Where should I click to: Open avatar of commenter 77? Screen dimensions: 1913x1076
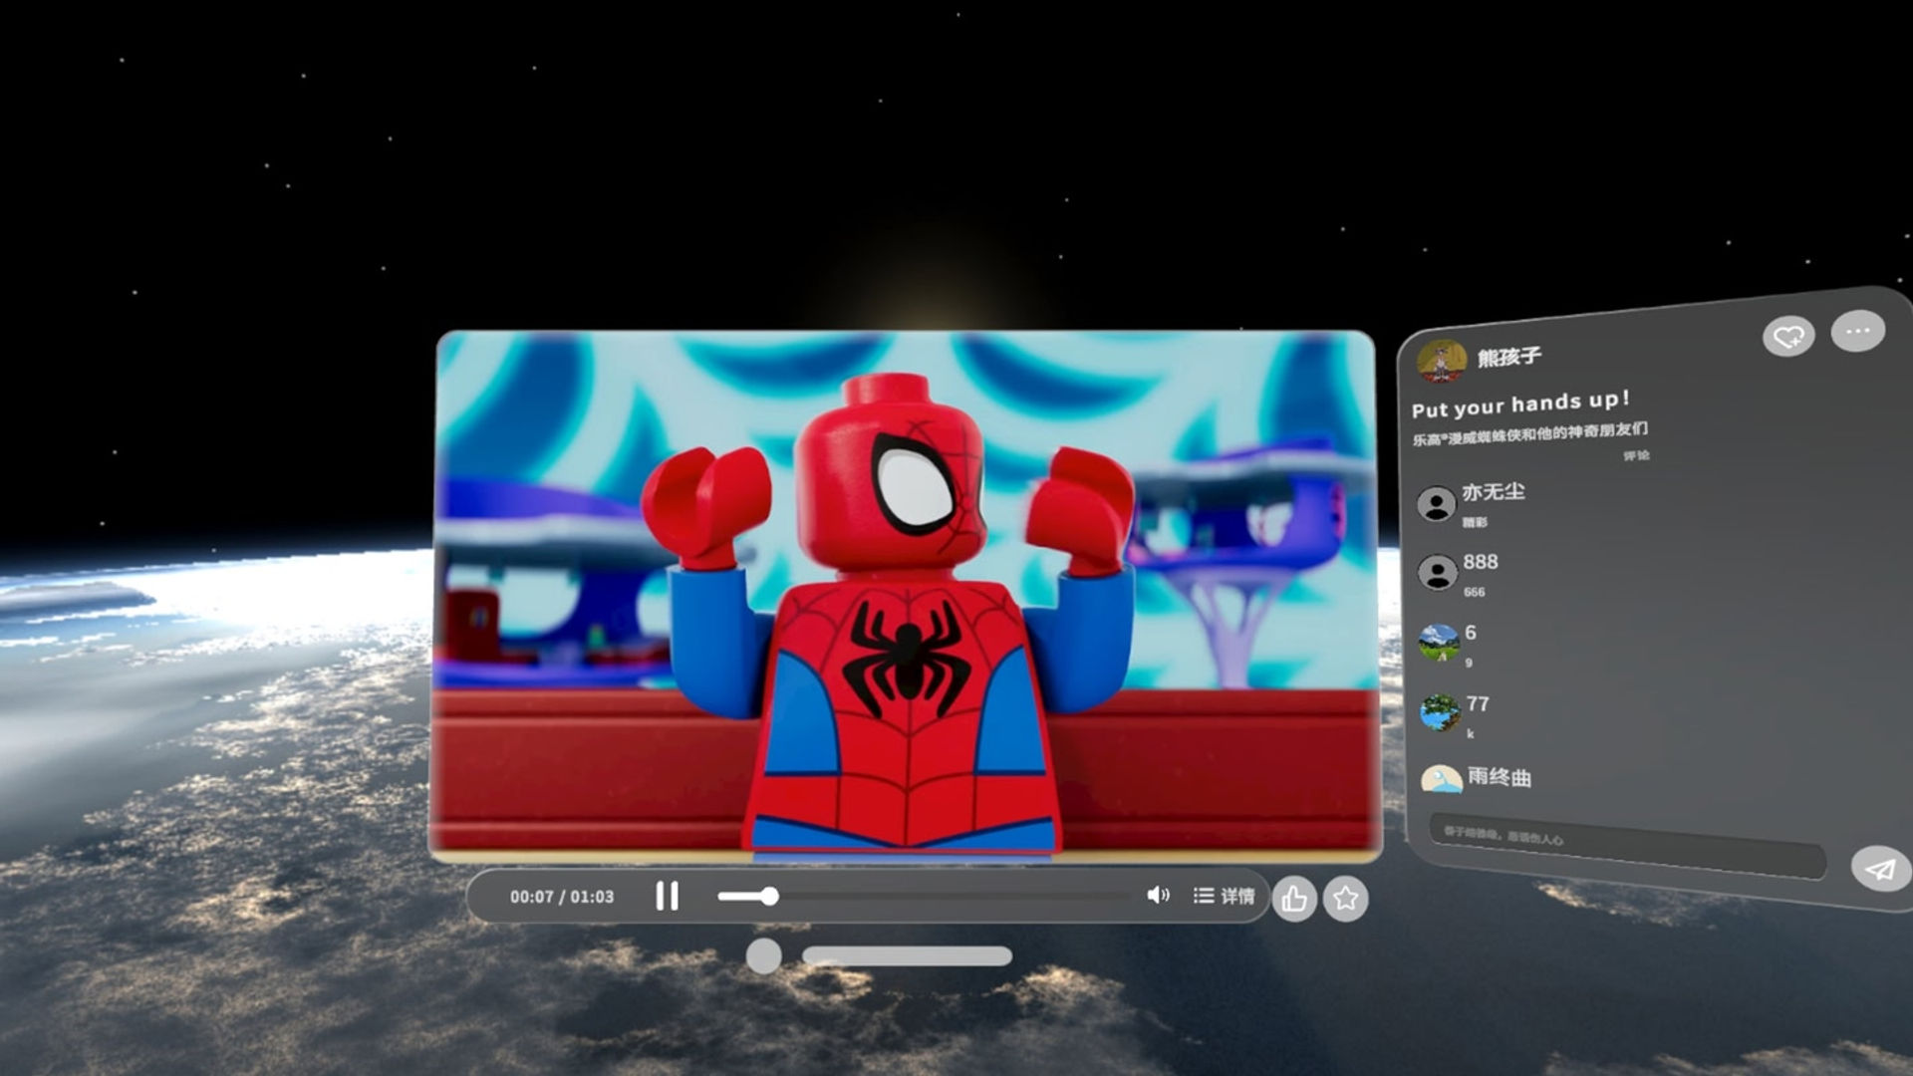pyautogui.click(x=1440, y=712)
